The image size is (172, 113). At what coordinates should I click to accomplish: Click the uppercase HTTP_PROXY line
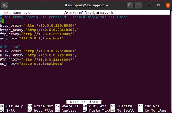click(38, 51)
